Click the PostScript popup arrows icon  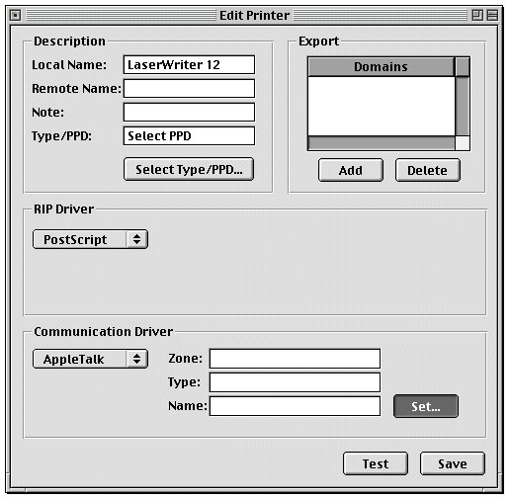137,239
